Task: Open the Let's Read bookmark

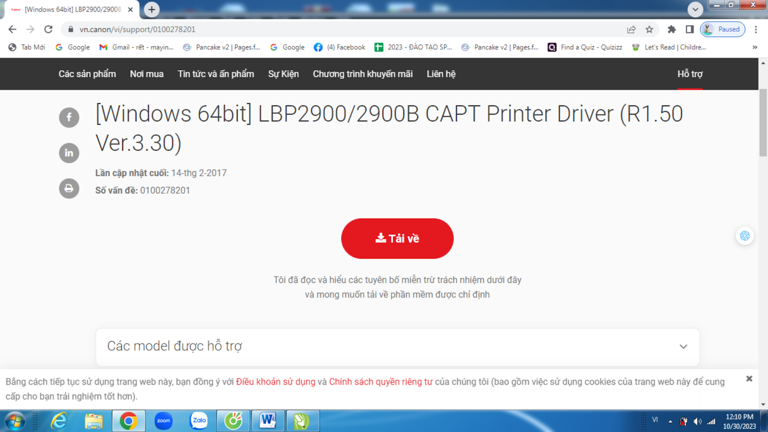Action: tap(669, 47)
